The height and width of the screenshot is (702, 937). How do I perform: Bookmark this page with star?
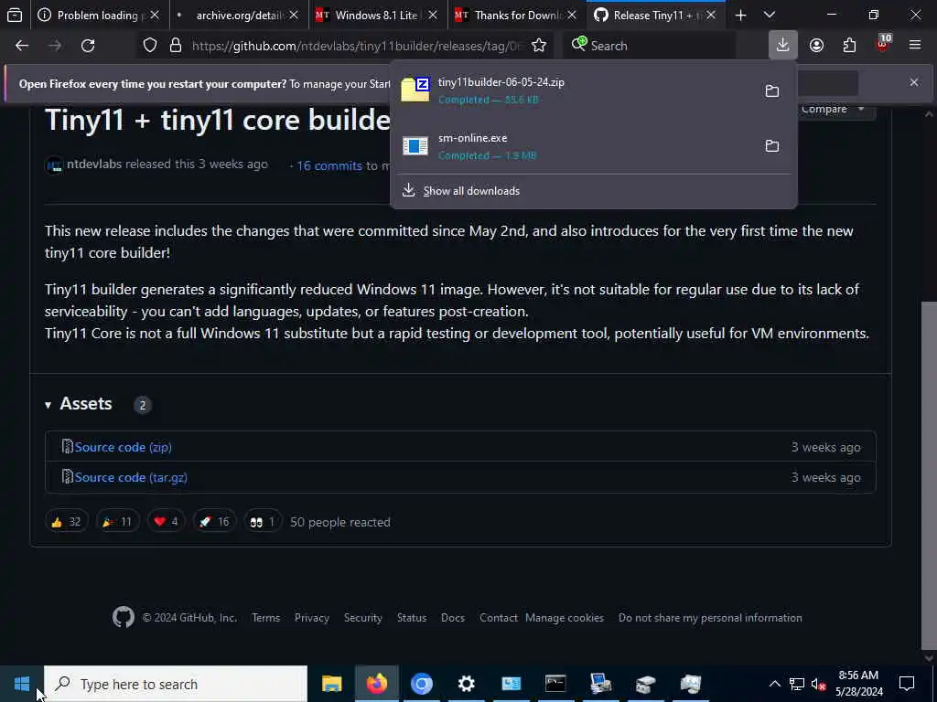coord(539,46)
